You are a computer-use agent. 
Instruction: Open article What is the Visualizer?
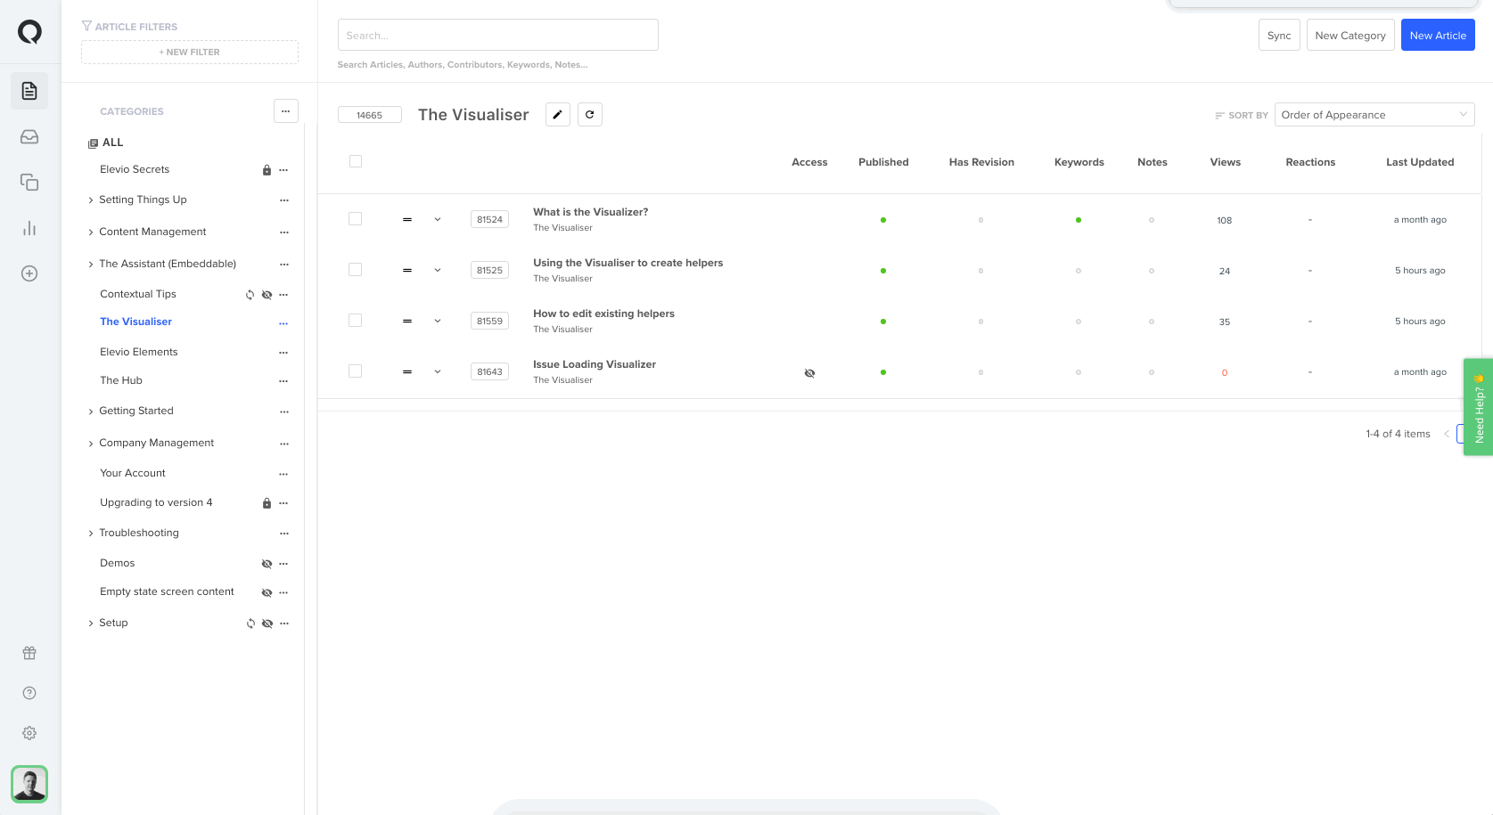click(x=591, y=212)
